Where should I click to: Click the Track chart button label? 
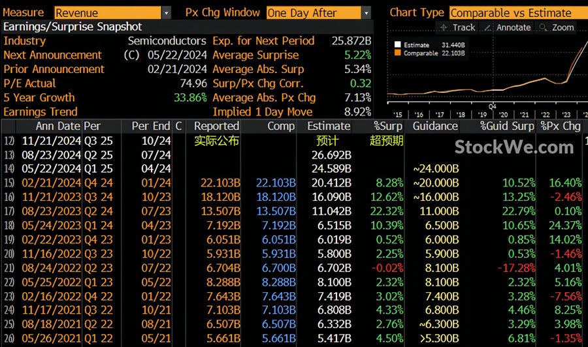[x=464, y=27]
